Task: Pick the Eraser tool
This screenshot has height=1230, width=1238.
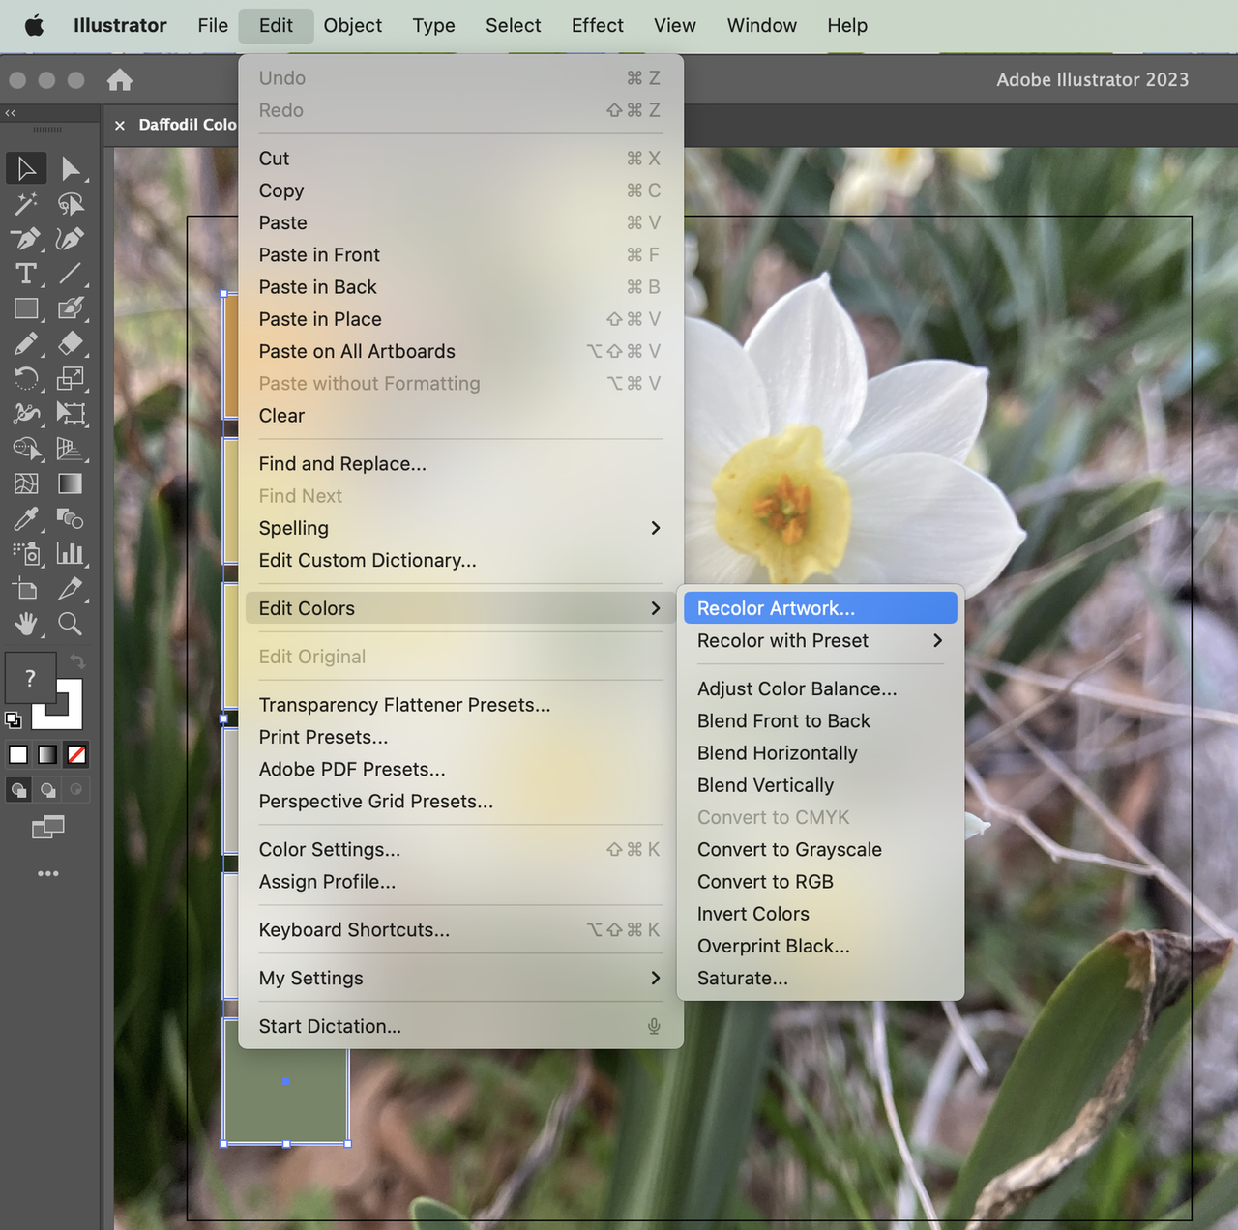Action: pos(72,343)
